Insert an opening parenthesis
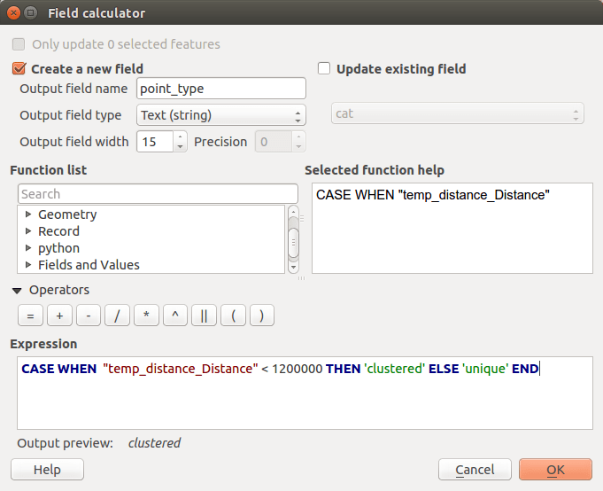603x491 pixels. point(233,316)
